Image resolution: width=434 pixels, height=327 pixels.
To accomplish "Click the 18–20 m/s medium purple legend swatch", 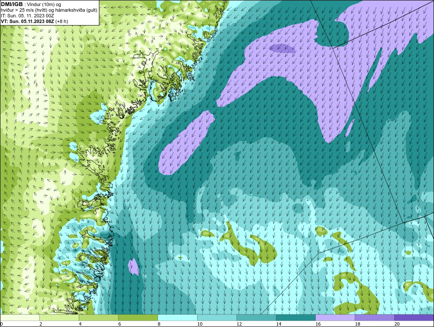I will pos(375,317).
